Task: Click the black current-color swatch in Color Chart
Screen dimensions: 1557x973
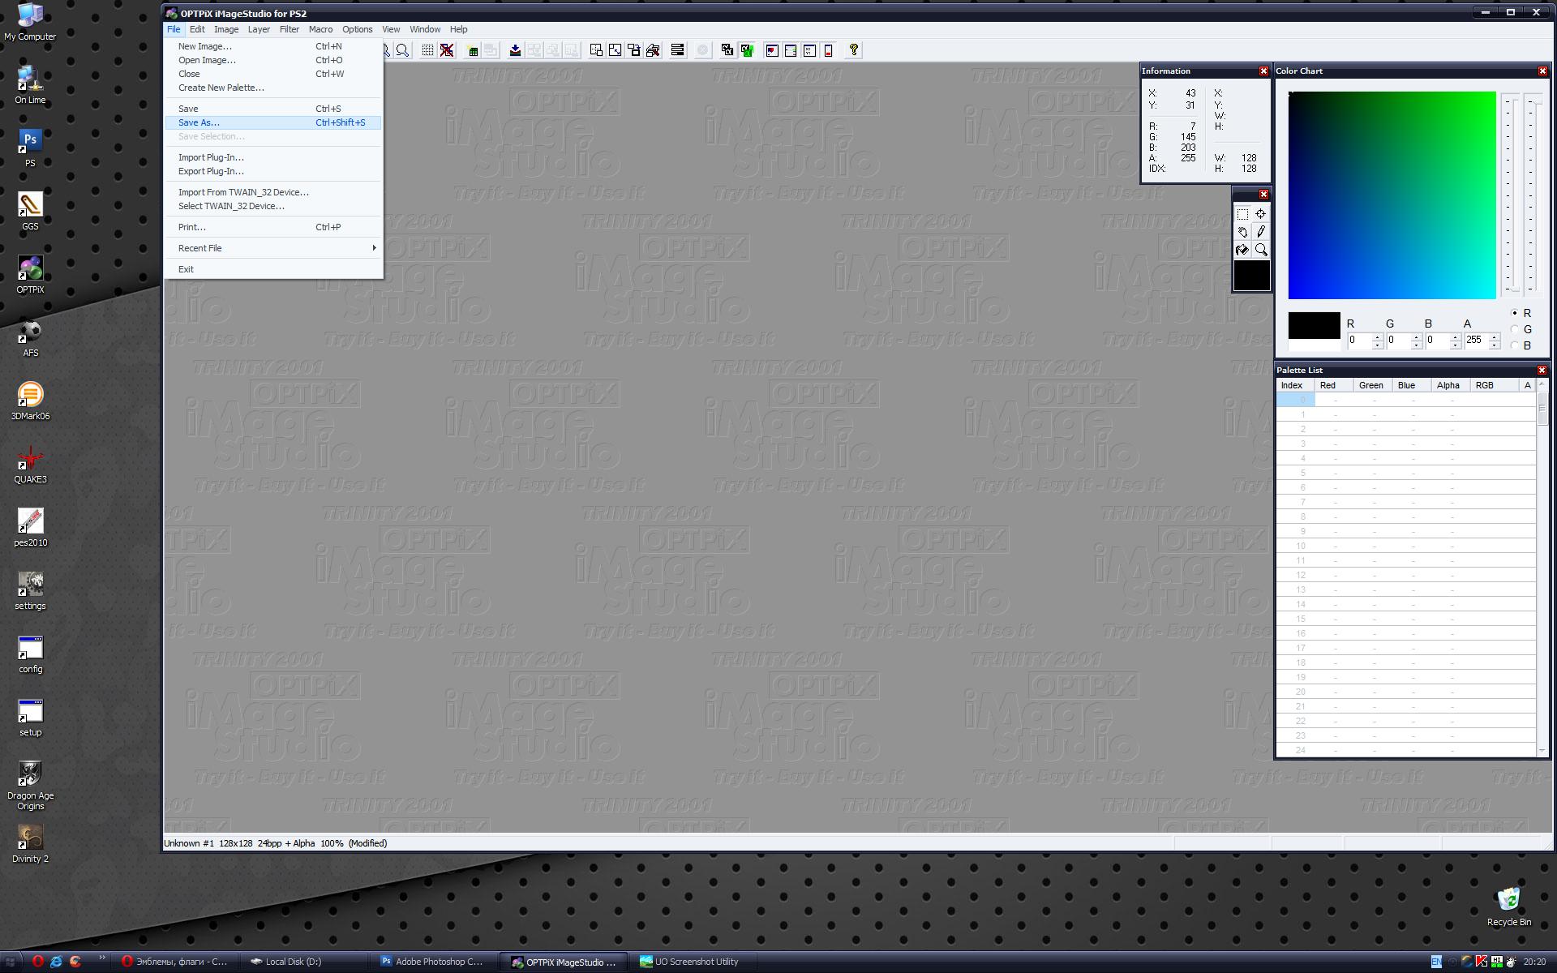Action: [x=1314, y=325]
